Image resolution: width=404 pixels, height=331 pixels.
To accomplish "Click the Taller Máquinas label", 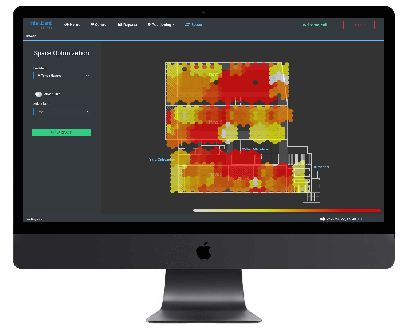I will tap(256, 149).
